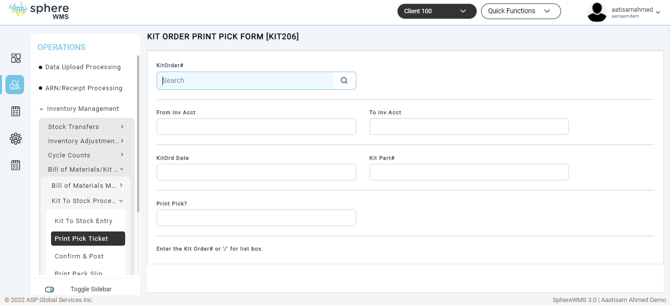Open Data Upload Processing menu item
Screen dimensions: 670x305
point(83,67)
